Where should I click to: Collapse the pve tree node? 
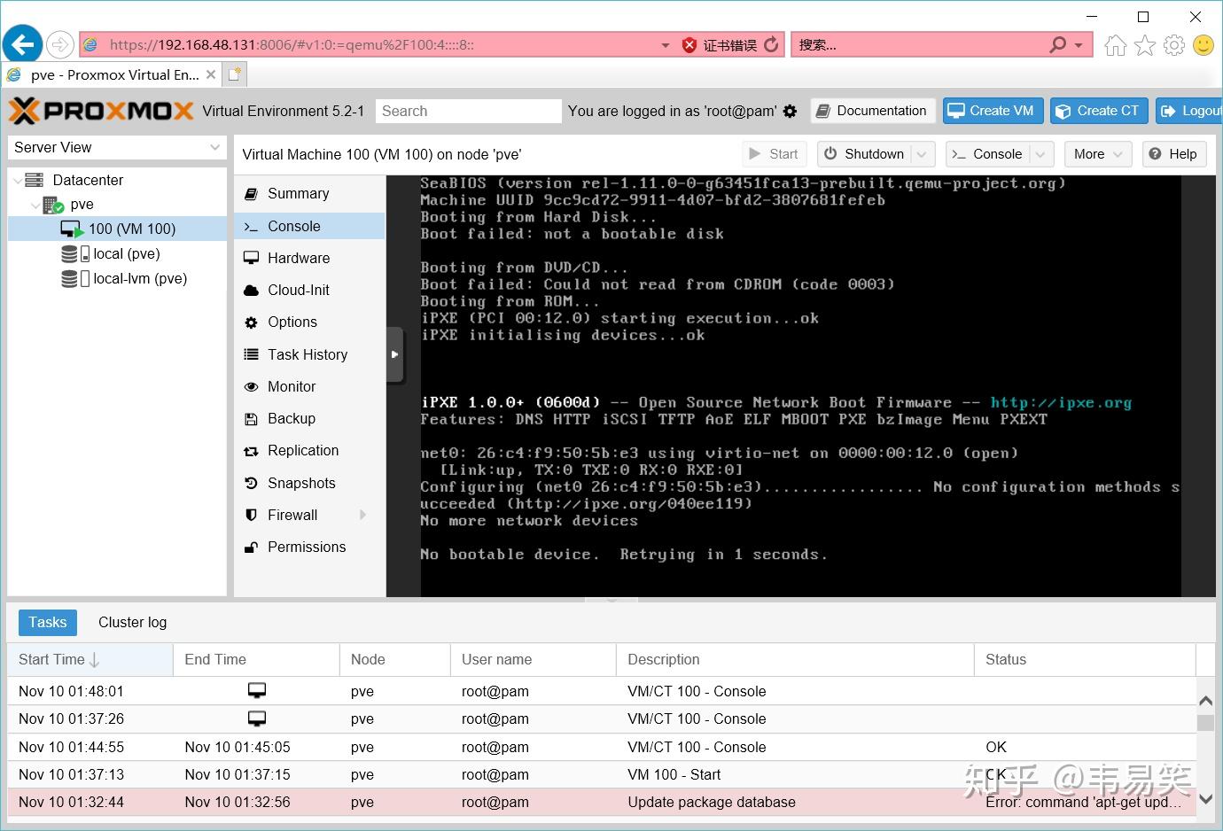(x=35, y=205)
